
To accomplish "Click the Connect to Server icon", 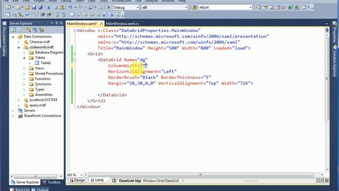I will (x=35, y=30).
